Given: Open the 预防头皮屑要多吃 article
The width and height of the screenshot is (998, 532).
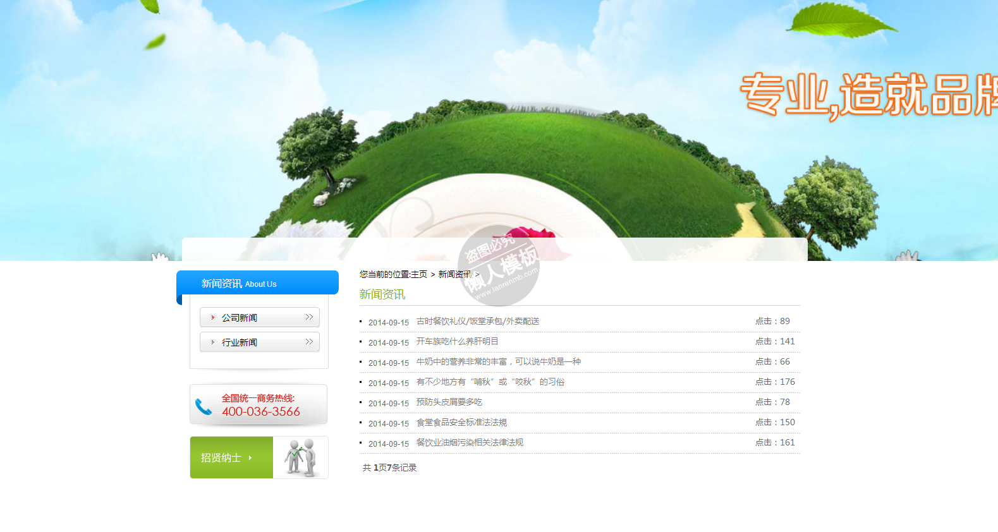Looking at the screenshot, I should click(449, 402).
